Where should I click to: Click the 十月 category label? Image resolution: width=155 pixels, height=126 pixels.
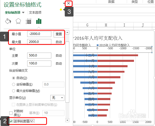[x=91, y=66]
